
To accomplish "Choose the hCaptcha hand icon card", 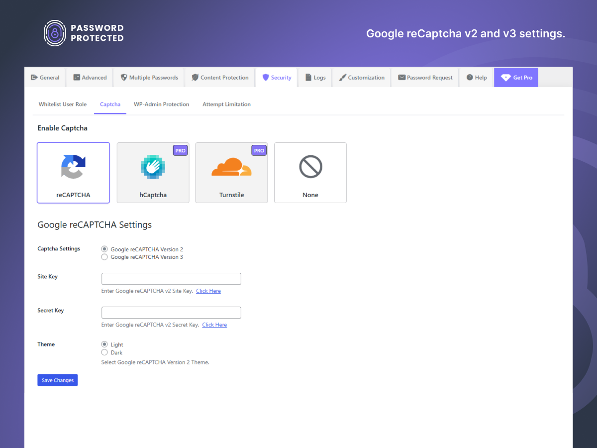I will (153, 167).
